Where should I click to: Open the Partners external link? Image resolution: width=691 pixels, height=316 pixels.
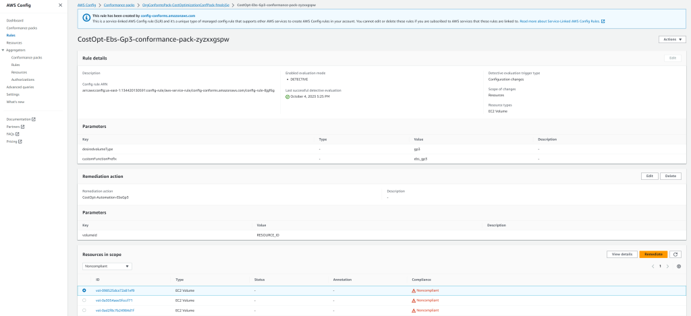(16, 127)
